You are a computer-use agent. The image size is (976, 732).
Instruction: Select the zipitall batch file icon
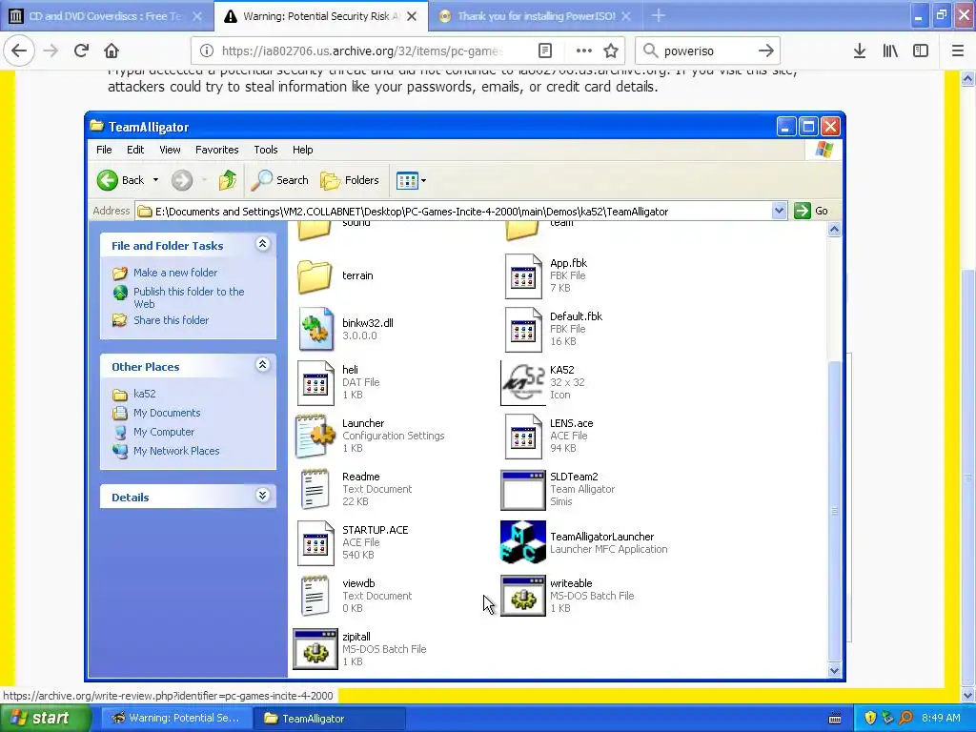[x=315, y=649]
